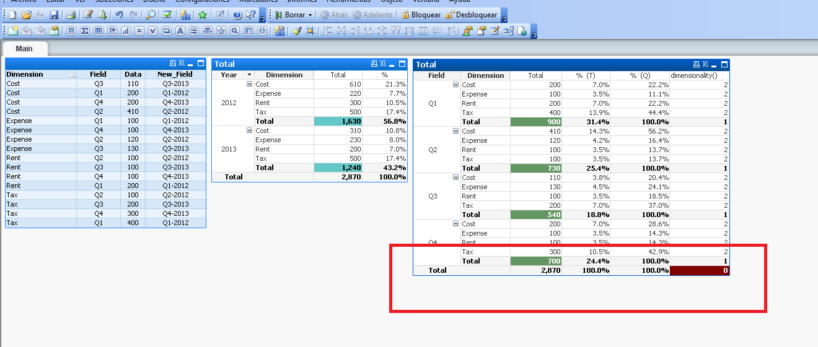Create a Search Object
The height and width of the screenshot is (347, 818).
point(235,31)
